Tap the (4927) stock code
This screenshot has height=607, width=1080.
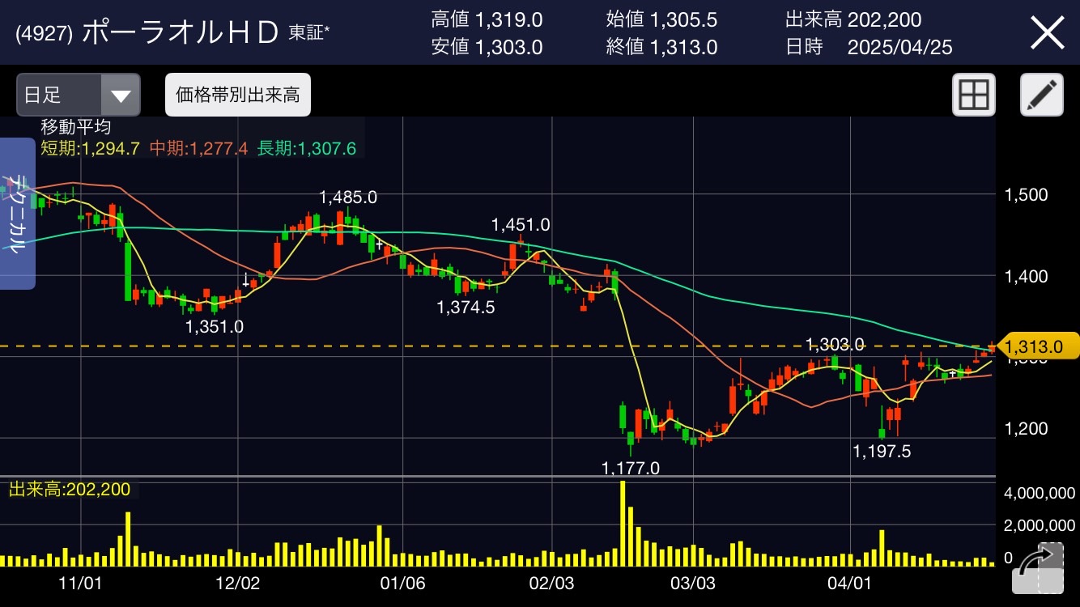(45, 33)
